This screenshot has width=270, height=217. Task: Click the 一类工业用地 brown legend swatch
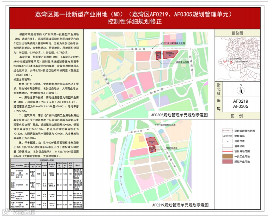[227, 156]
